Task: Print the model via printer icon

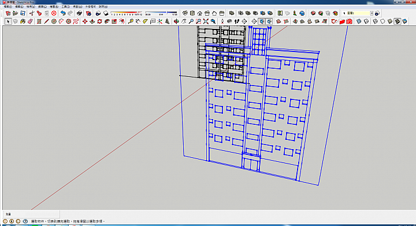Action: click(79, 13)
